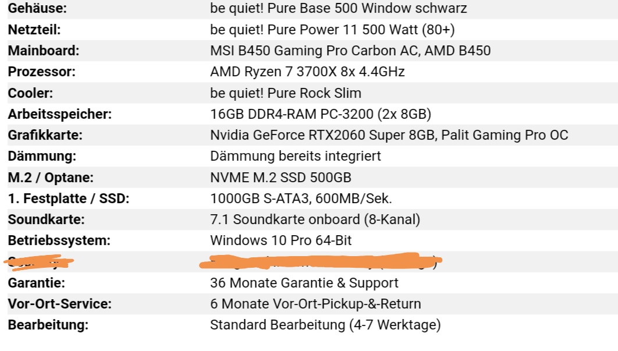Click the 1. Festplatte / SSD label
Viewport: 618px width, 351px height.
click(69, 198)
